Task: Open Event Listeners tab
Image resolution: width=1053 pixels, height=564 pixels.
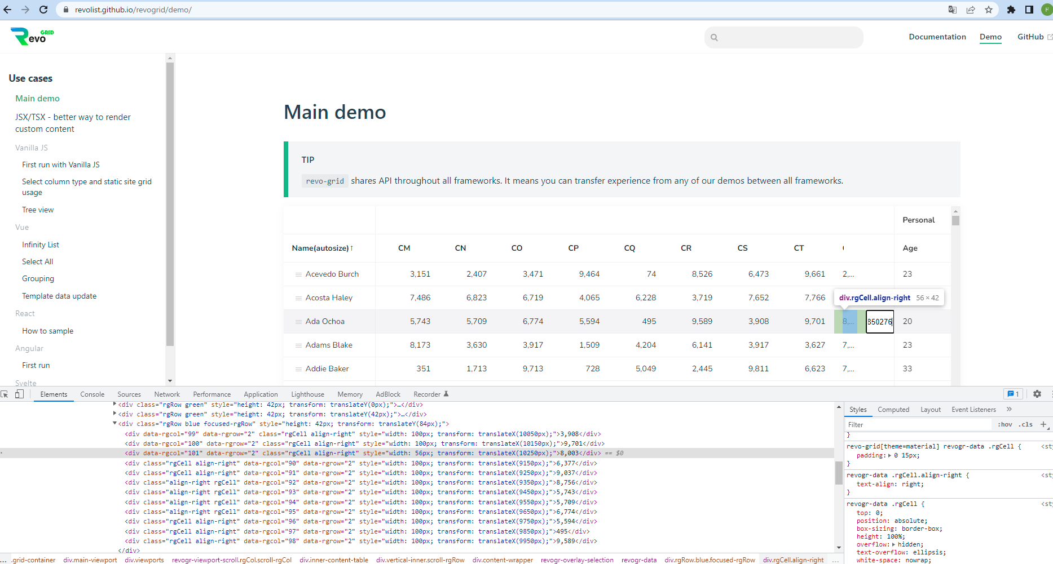Action: coord(973,410)
